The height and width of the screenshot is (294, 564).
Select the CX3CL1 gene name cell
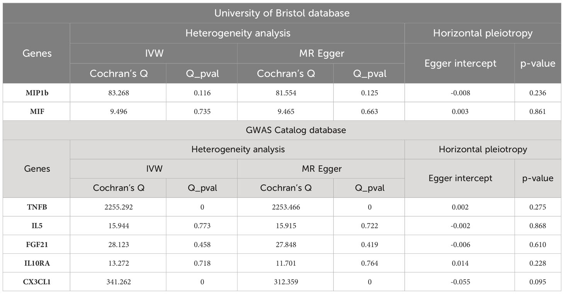(x=37, y=282)
